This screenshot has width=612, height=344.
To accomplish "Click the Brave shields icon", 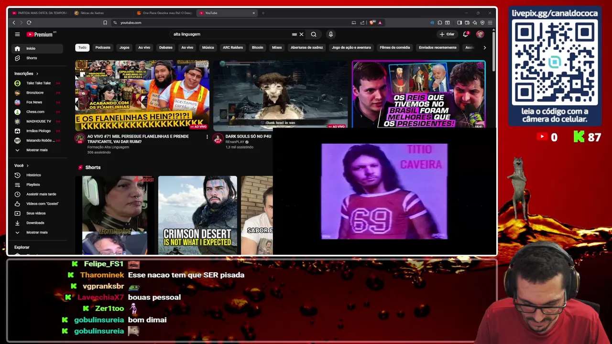I will coord(372,22).
